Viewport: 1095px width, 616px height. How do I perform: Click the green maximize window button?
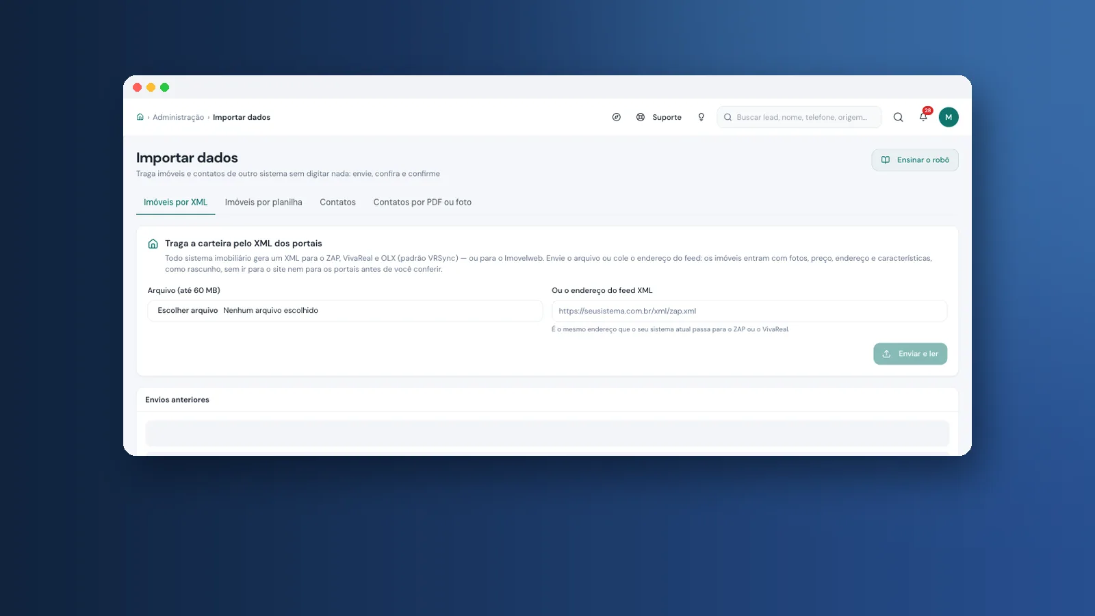coord(164,87)
